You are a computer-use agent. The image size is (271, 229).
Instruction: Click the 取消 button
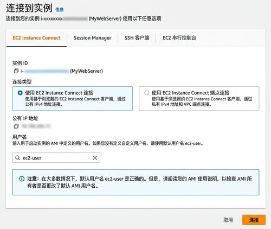click(x=228, y=220)
